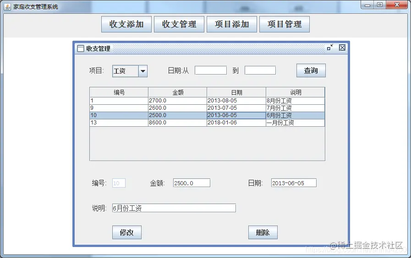The image size is (411, 258).
Task: Click the 金额 column header
Action: tap(178, 92)
